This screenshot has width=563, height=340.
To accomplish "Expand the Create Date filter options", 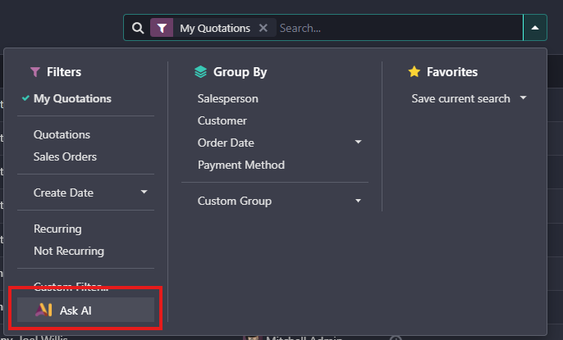I will [x=144, y=193].
